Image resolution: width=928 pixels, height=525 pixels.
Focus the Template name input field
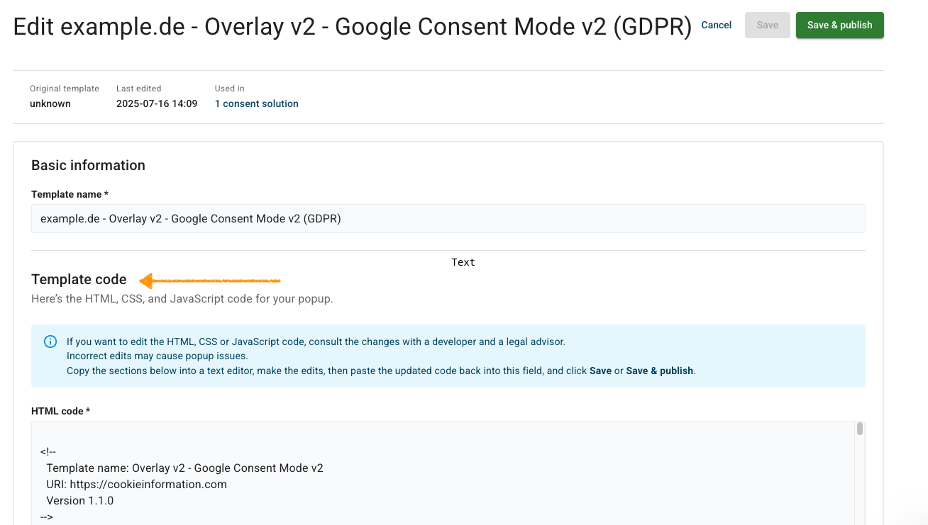tap(448, 218)
